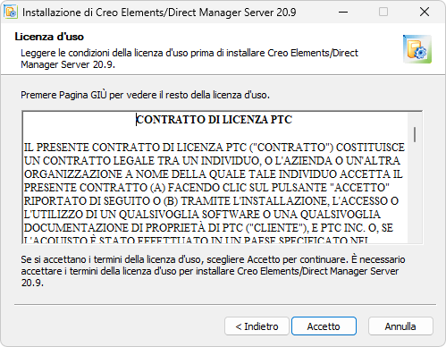Click the 'Licenza d'uso' header title
The width and height of the screenshot is (446, 347).
49,37
